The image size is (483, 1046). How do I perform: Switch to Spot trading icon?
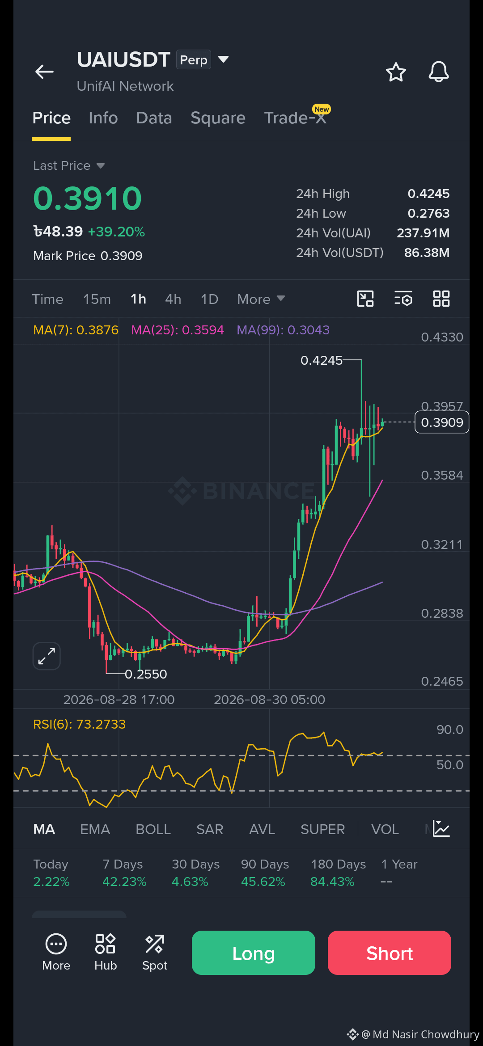click(x=155, y=953)
